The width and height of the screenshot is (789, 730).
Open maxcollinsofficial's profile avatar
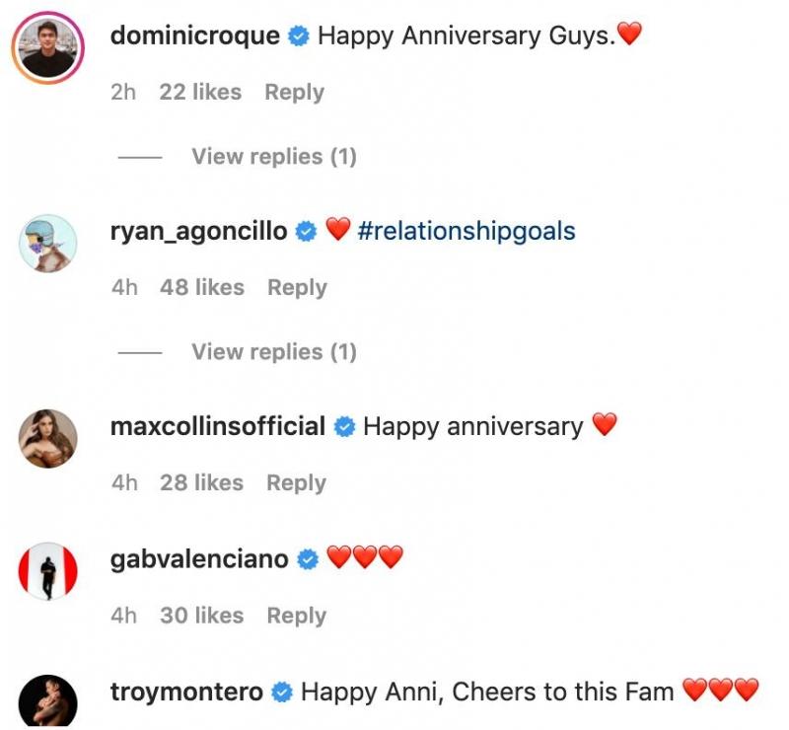(x=48, y=438)
